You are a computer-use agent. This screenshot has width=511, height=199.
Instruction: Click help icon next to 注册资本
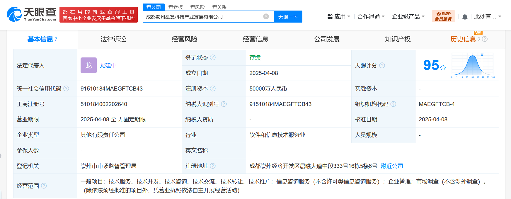[x=213, y=89]
